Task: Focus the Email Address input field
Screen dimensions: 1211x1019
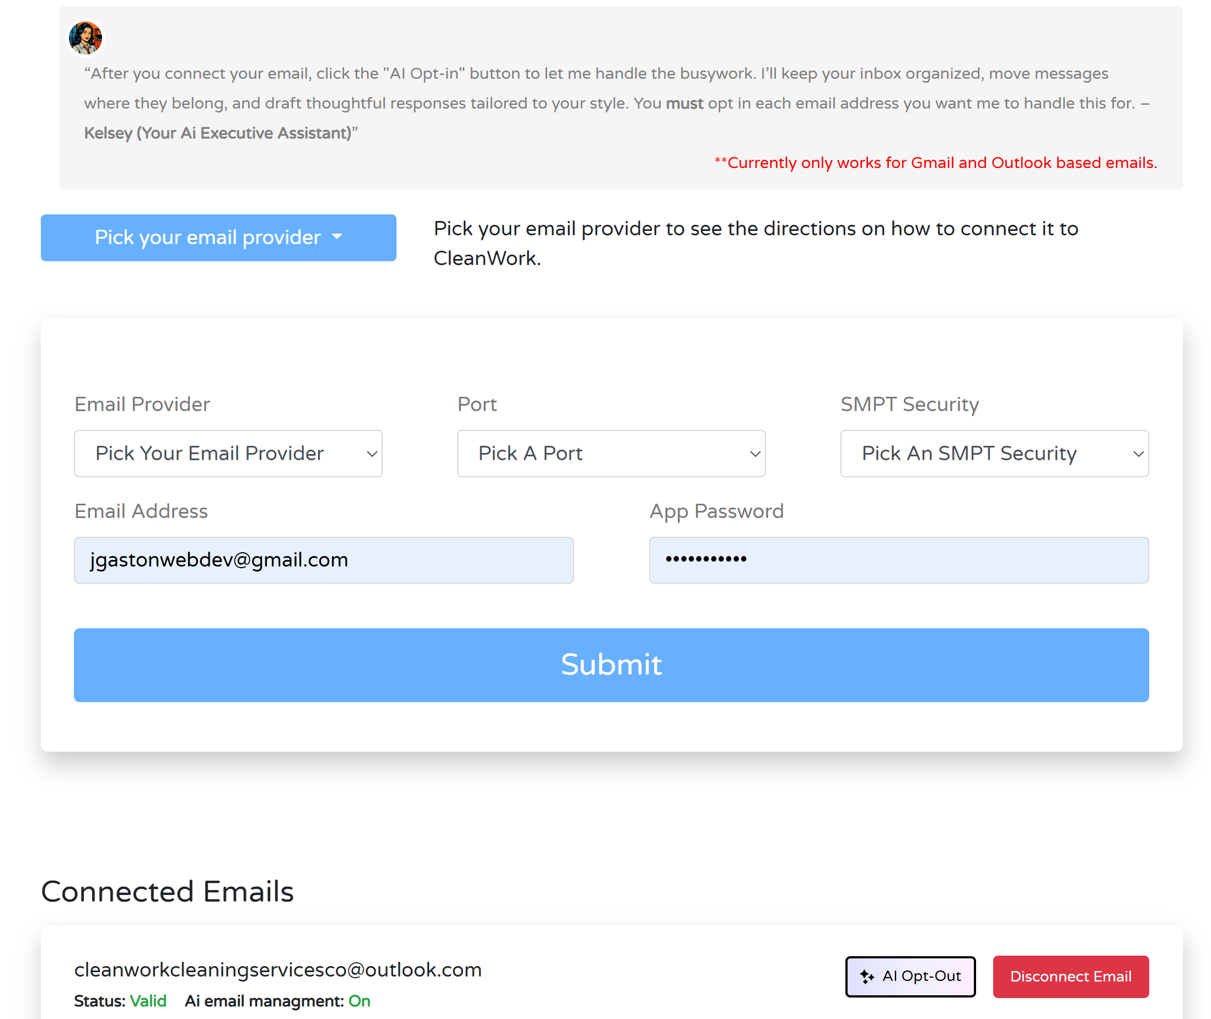Action: pos(324,560)
